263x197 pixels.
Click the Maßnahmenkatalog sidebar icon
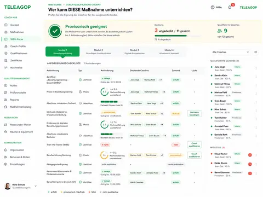pos(5,107)
